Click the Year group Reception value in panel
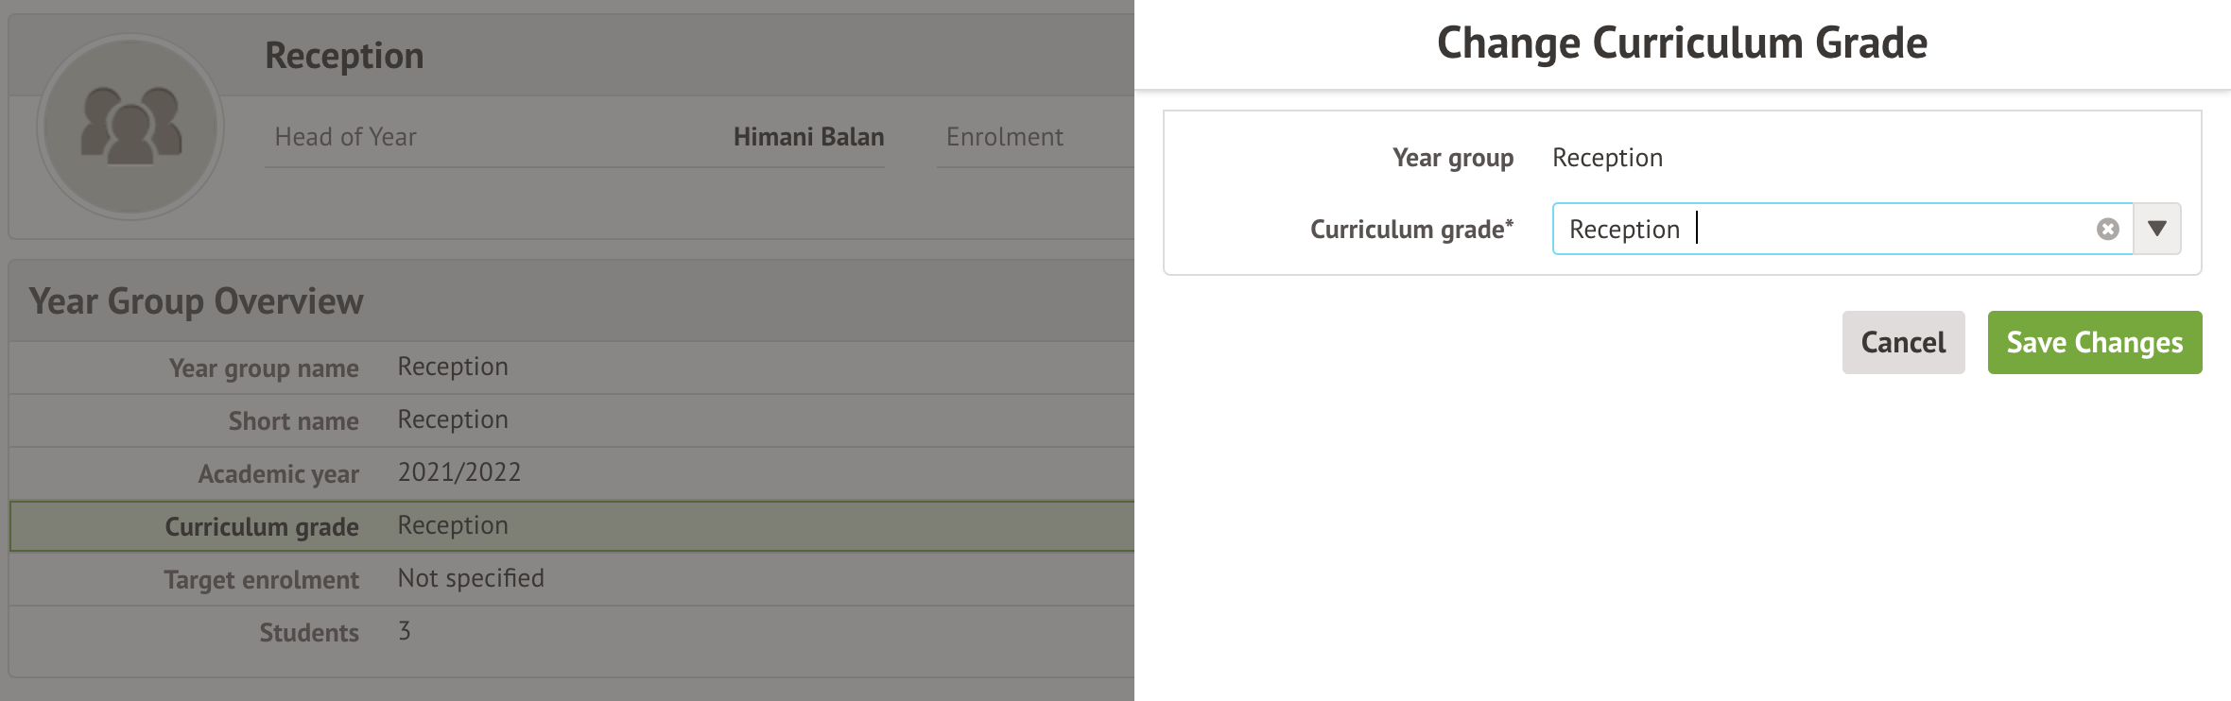 [1607, 158]
